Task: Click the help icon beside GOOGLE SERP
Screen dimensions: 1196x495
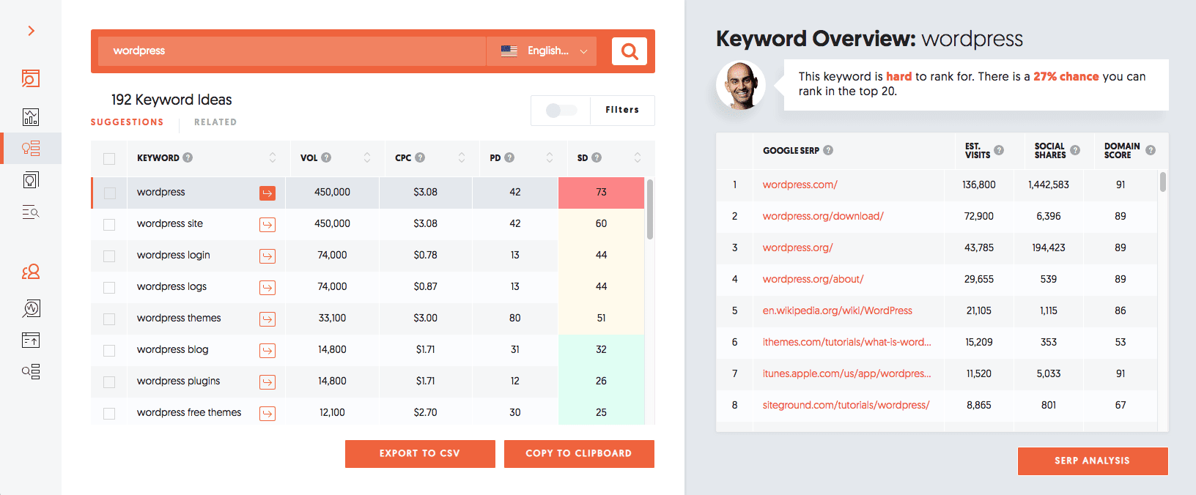Action: click(828, 150)
